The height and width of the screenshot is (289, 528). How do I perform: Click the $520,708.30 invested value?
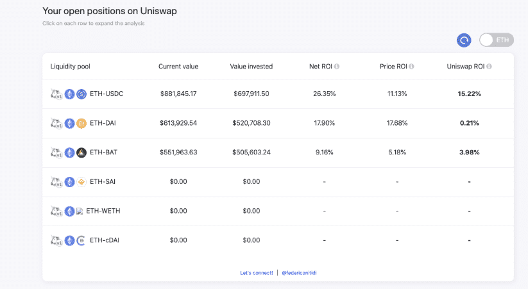coord(251,123)
